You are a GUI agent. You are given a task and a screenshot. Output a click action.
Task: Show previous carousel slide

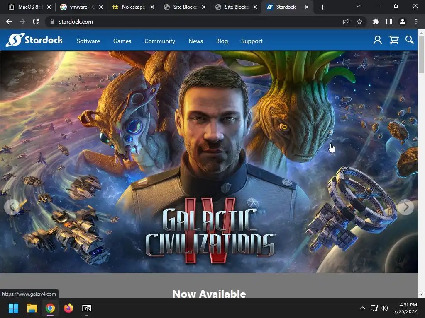coord(12,207)
